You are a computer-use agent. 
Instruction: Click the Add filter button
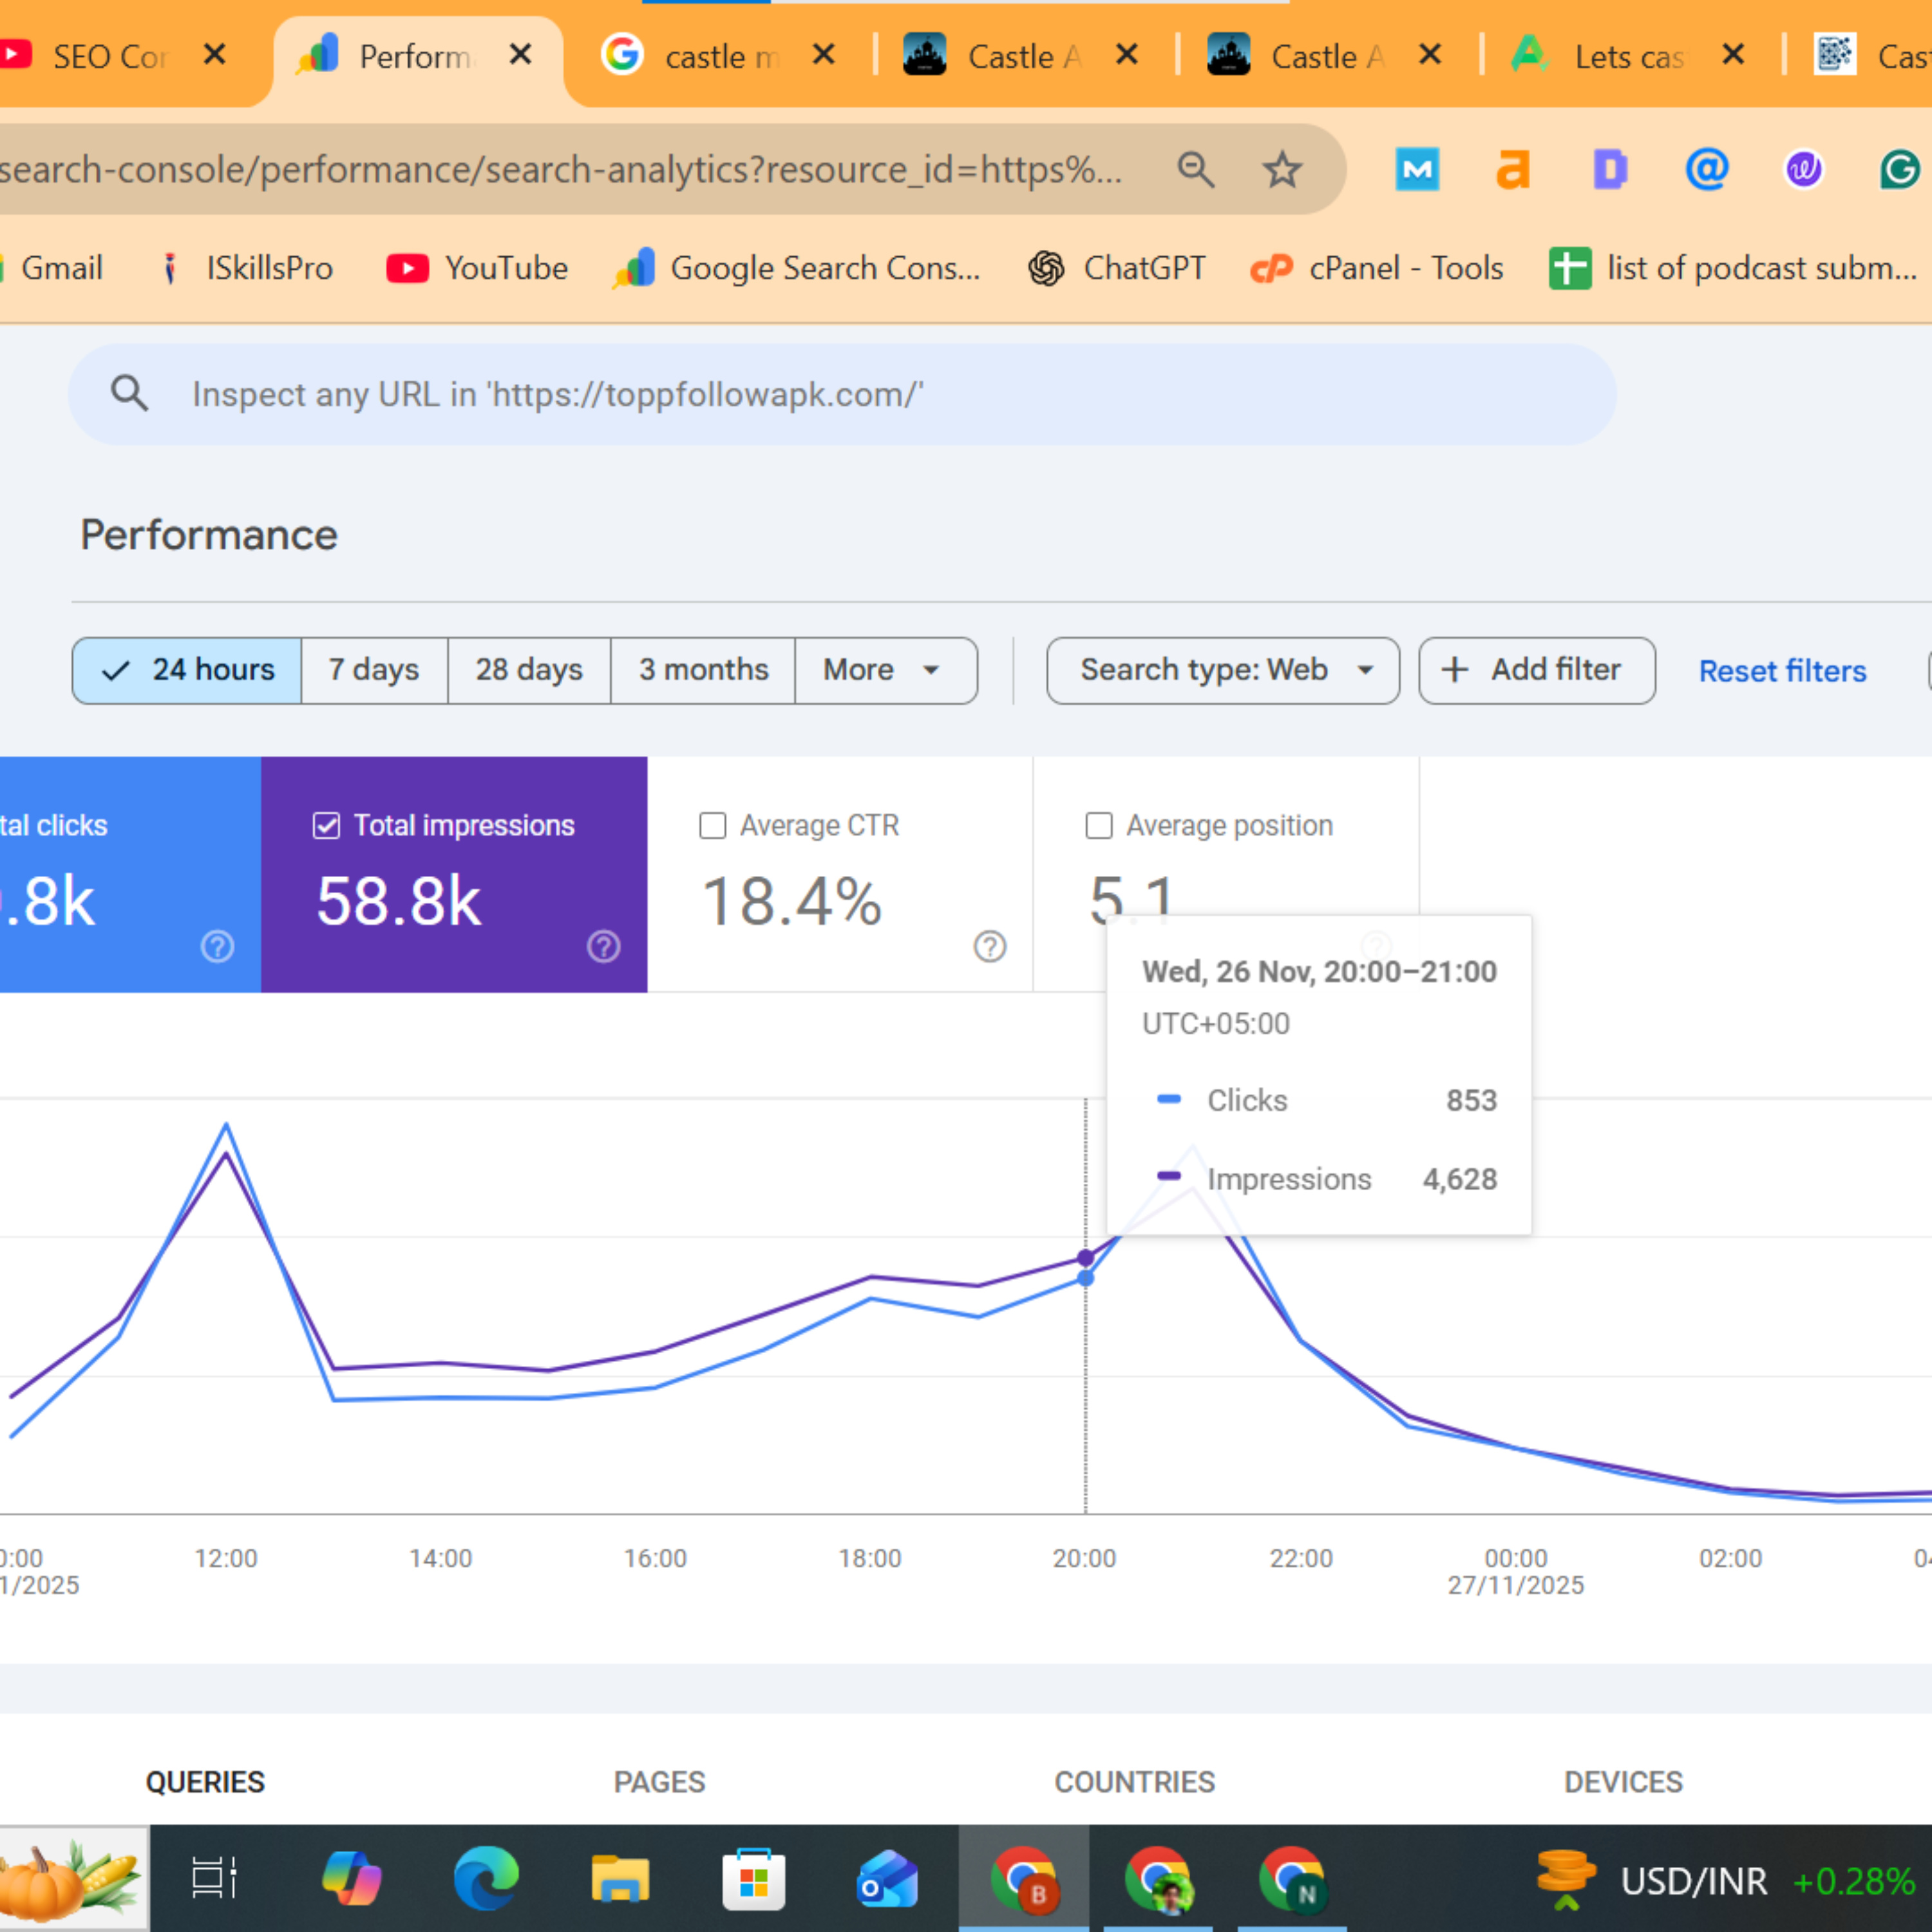point(1535,670)
